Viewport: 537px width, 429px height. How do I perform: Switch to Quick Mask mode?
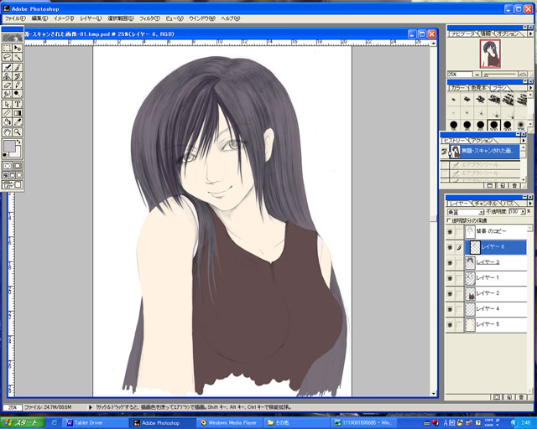tap(18, 166)
